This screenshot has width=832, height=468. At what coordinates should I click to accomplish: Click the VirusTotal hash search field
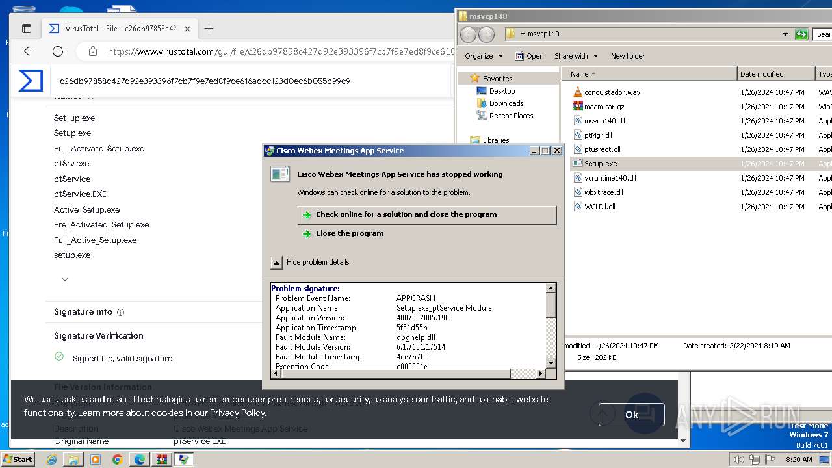tap(250, 81)
